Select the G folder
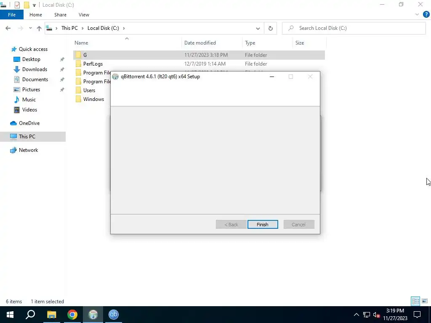The width and height of the screenshot is (431, 323). (199, 55)
